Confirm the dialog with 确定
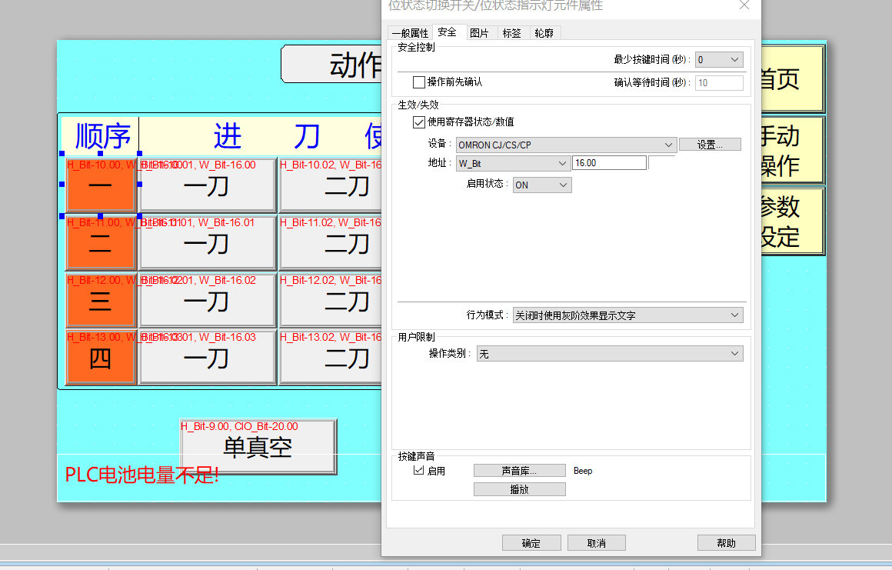 pyautogui.click(x=531, y=543)
